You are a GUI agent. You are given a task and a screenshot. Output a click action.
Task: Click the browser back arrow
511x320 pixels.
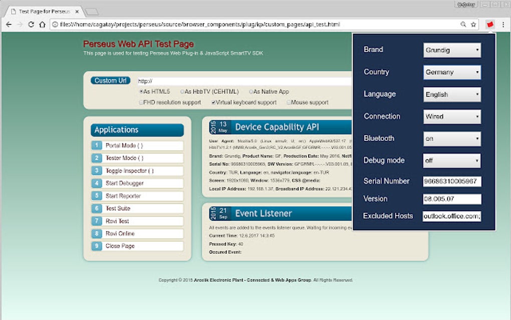[x=8, y=24]
